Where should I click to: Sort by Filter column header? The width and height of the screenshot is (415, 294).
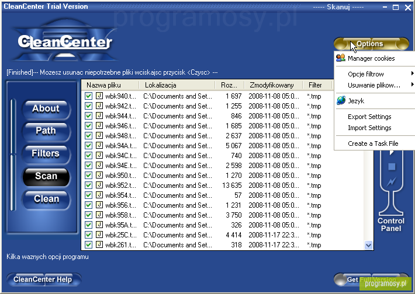click(x=317, y=85)
